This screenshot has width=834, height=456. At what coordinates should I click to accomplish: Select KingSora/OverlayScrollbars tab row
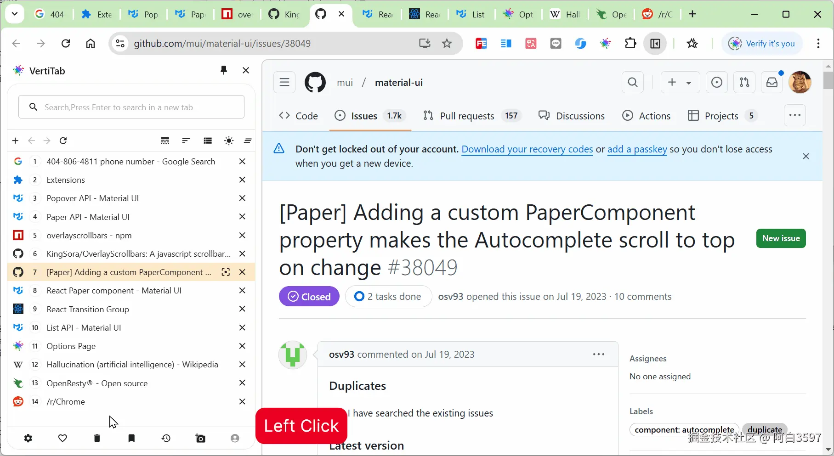pos(131,253)
